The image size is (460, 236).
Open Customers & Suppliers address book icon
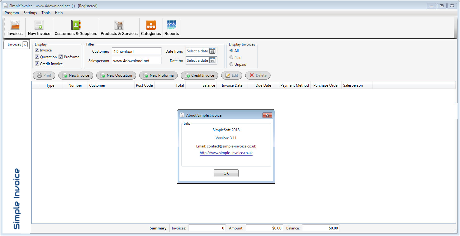76,25
